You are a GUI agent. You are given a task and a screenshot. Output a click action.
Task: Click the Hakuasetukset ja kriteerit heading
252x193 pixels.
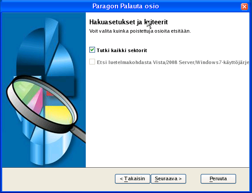(x=128, y=22)
